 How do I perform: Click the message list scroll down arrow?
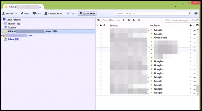(198, 94)
